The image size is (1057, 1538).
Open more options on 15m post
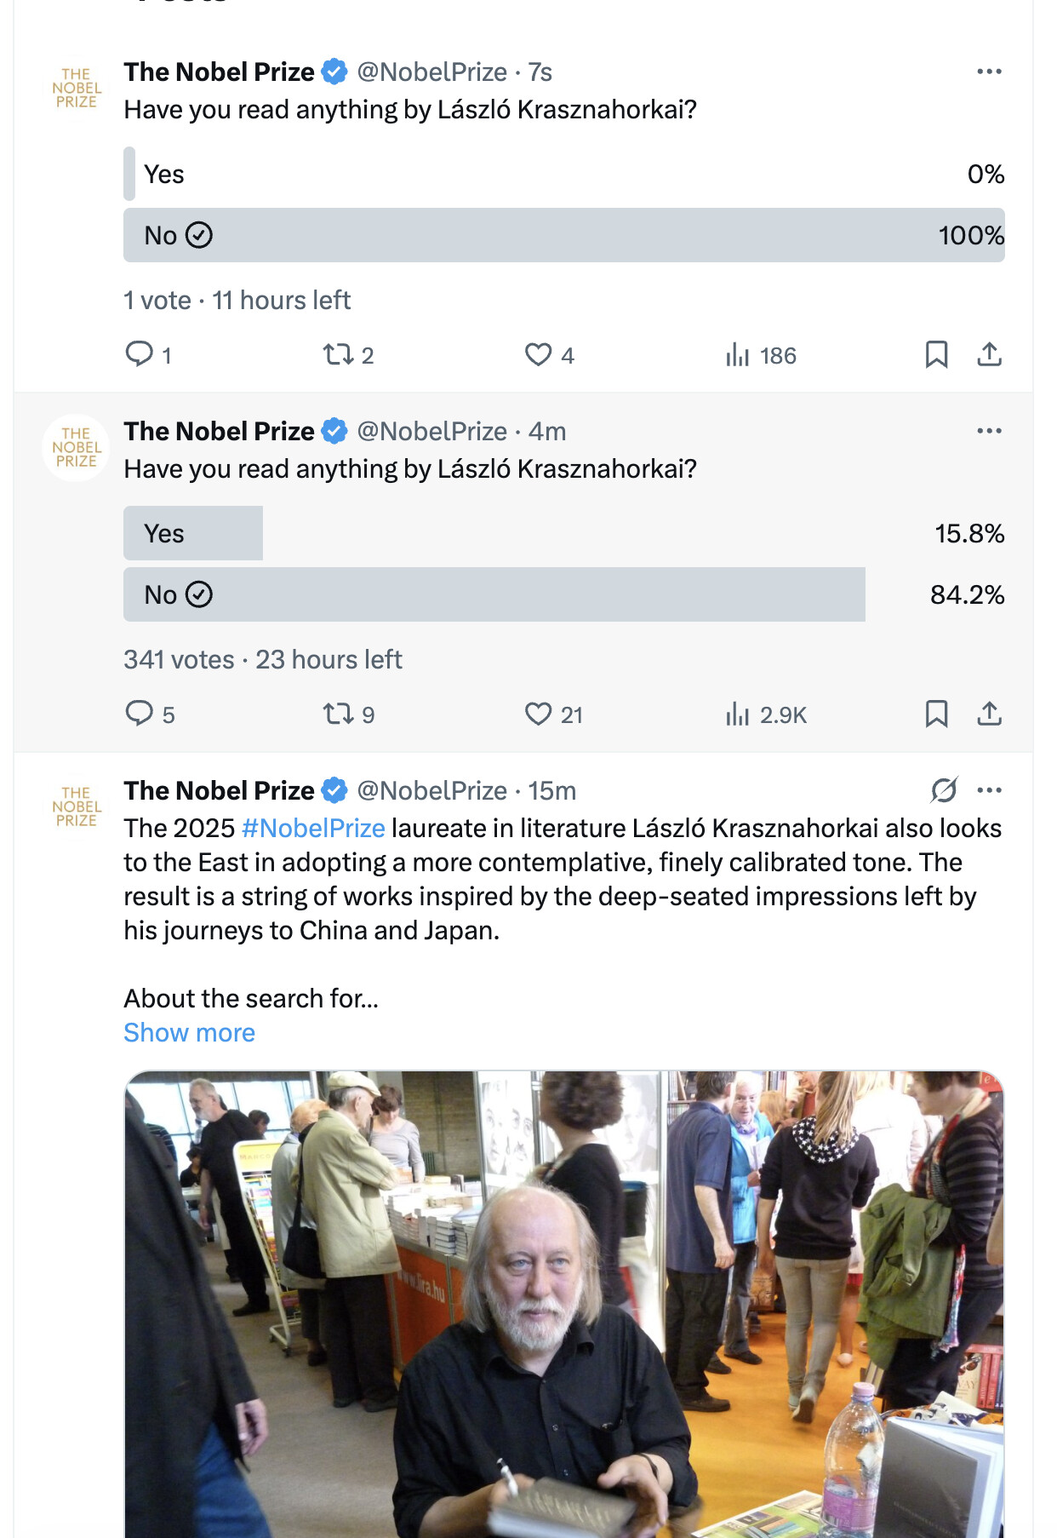pyautogui.click(x=990, y=790)
